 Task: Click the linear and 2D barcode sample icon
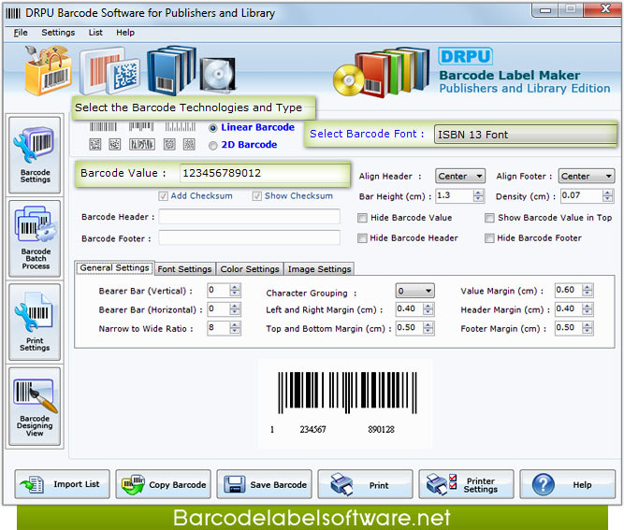point(109,72)
